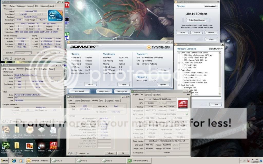Click Result Details scrollbar up arrow
The height and width of the screenshot is (164, 263).
coord(220,53)
